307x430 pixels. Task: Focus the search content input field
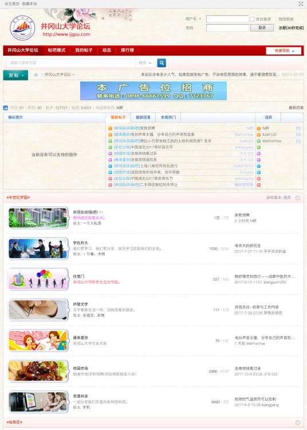72,63
